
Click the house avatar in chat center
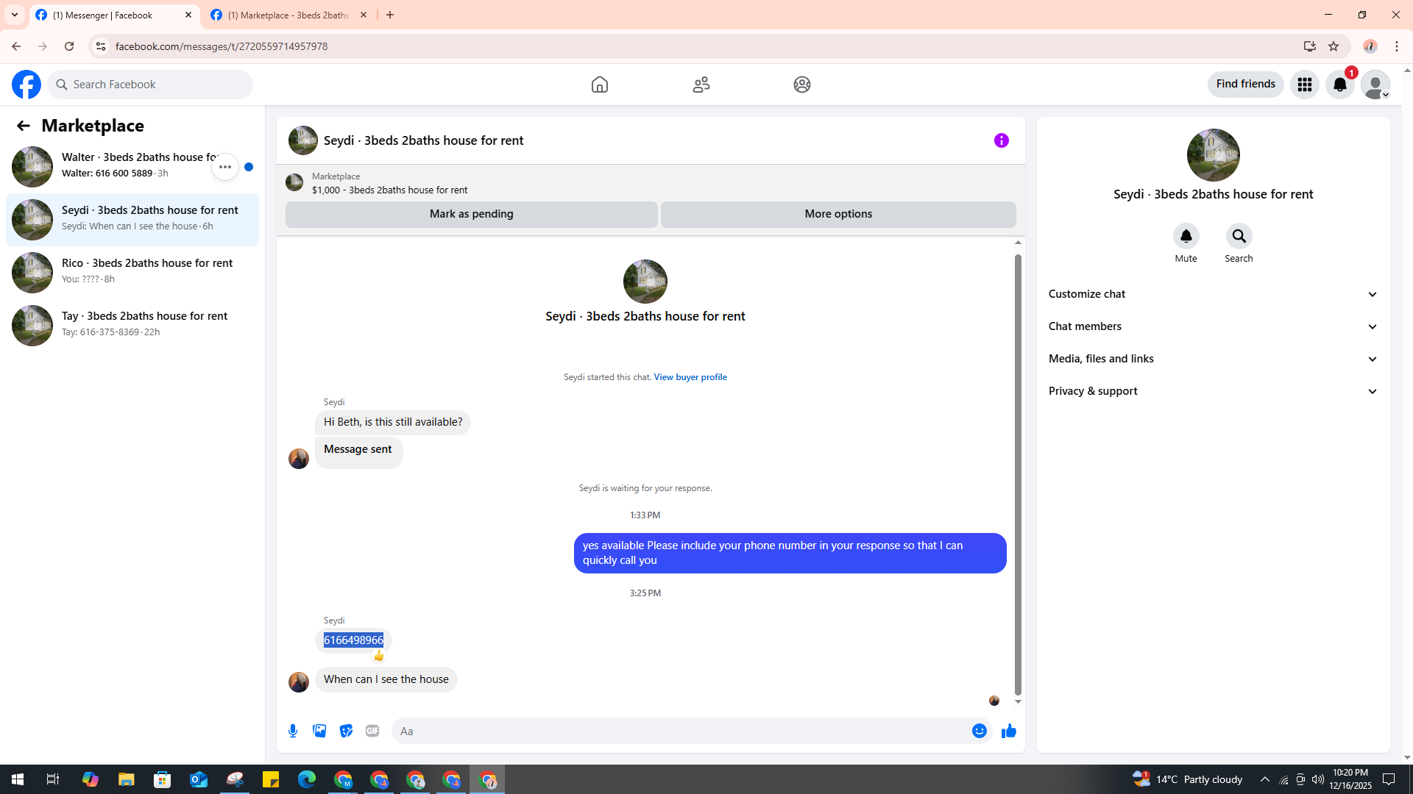pos(645,282)
